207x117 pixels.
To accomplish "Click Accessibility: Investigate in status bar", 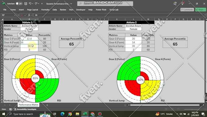I will (25, 109).
